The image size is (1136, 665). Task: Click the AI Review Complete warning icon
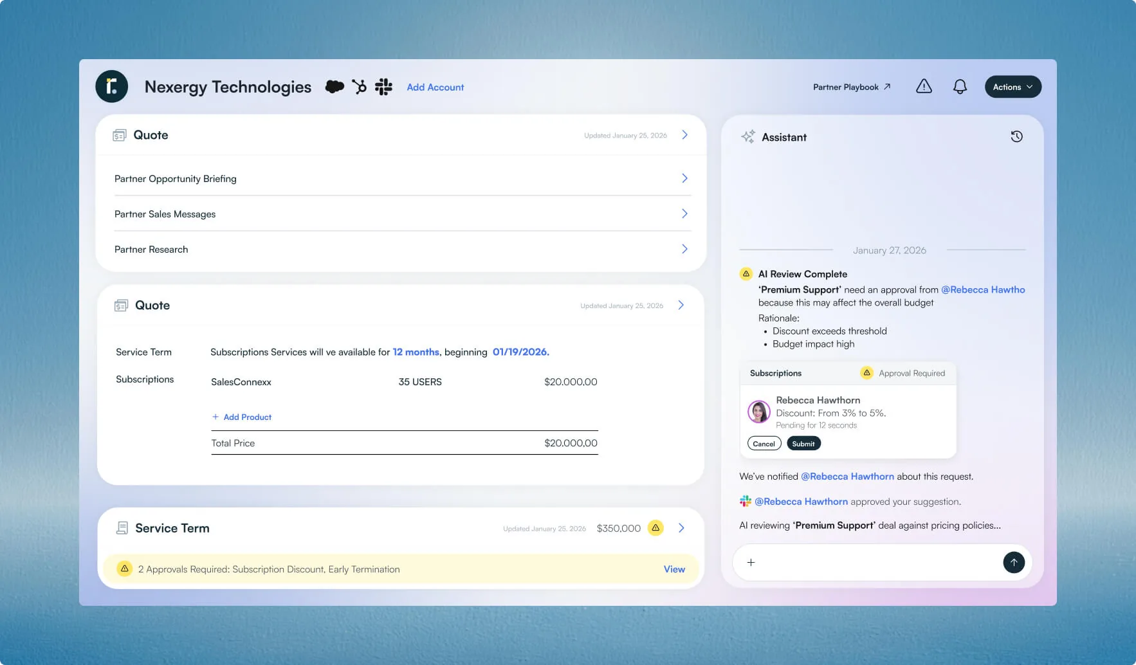pos(746,274)
